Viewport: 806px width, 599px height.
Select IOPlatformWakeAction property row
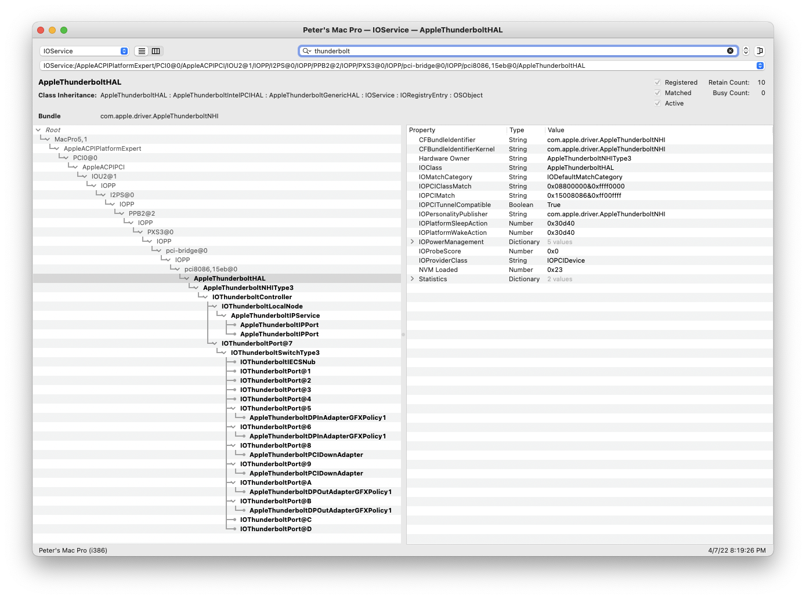click(x=590, y=233)
